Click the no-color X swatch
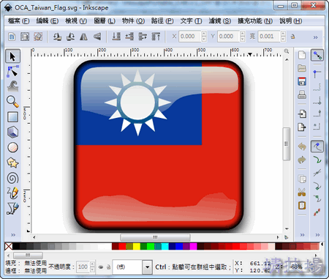Viewport: 329px width, 279px height. (9, 246)
